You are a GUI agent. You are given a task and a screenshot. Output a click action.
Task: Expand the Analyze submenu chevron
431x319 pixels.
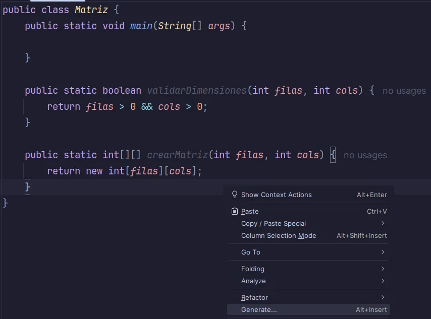coord(383,281)
